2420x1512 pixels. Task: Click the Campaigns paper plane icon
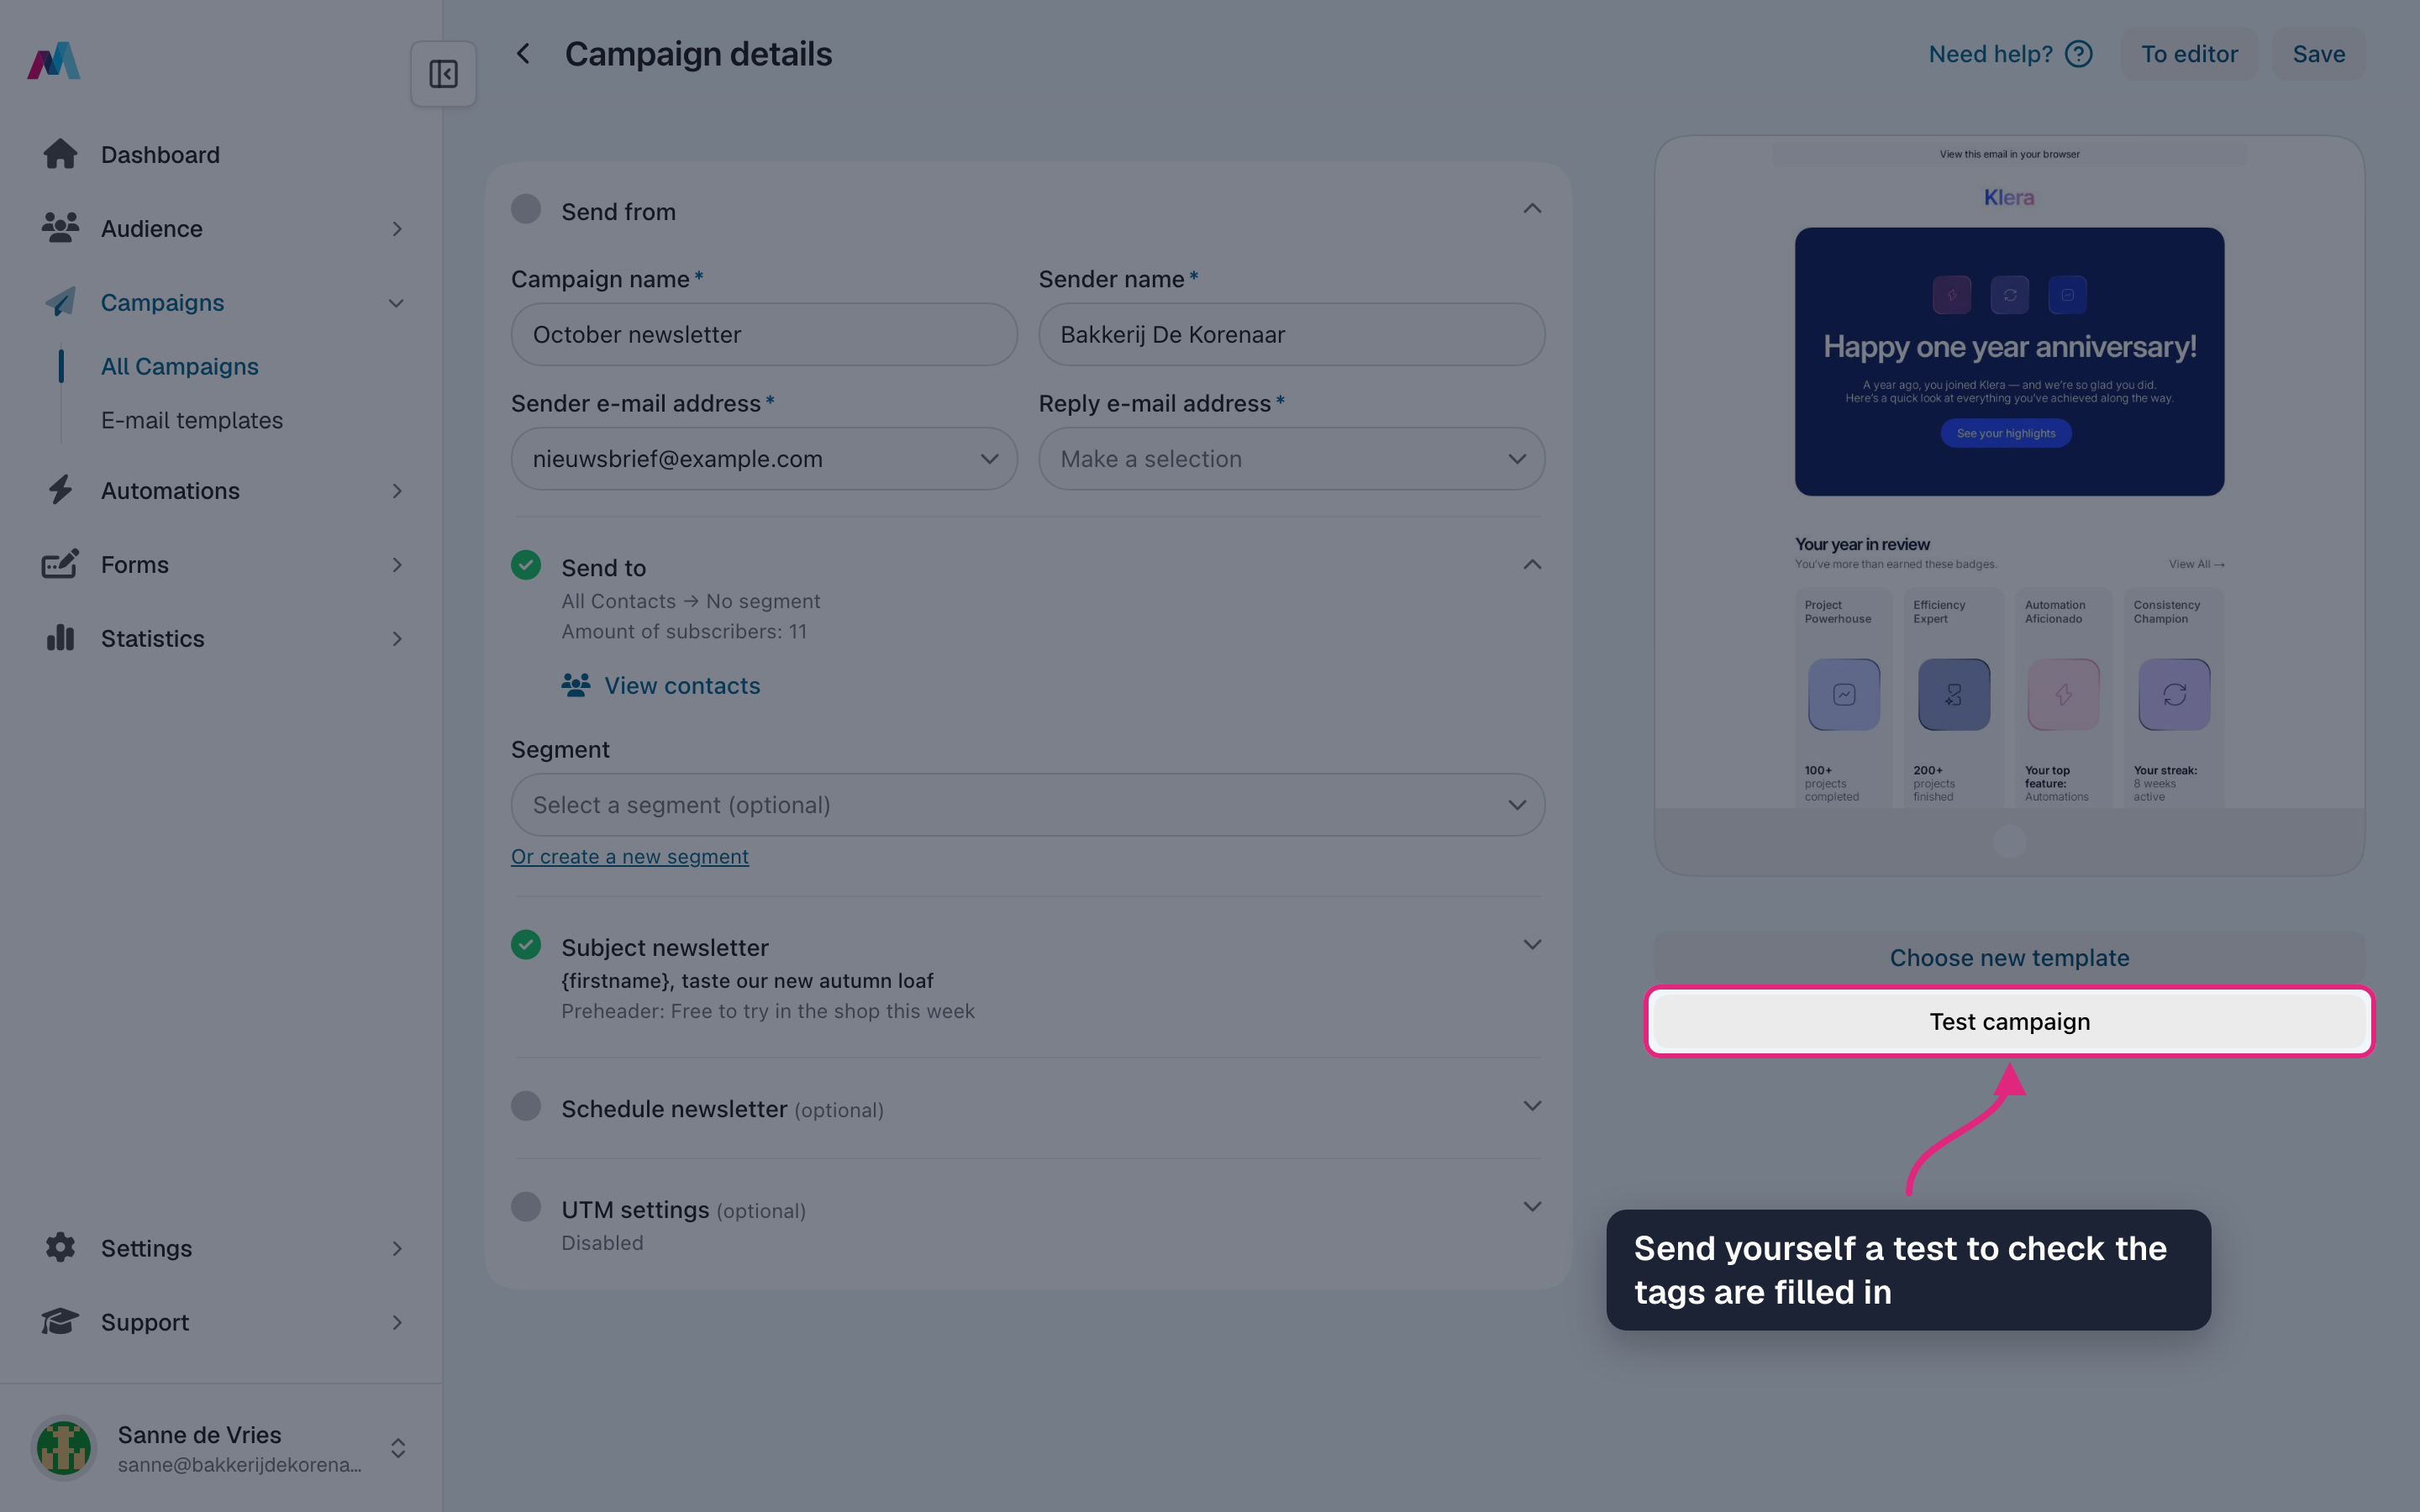pyautogui.click(x=60, y=302)
